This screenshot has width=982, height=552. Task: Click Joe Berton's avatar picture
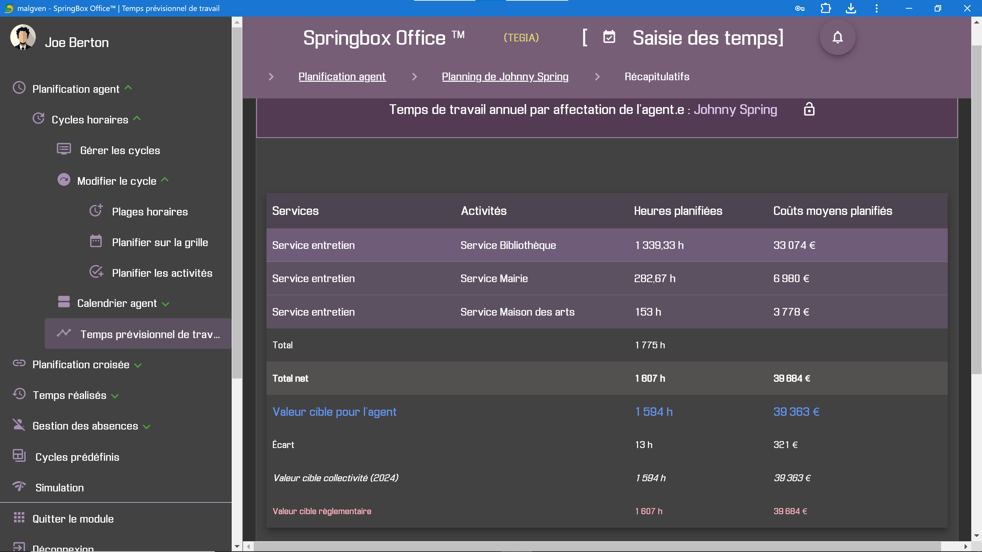[23, 37]
